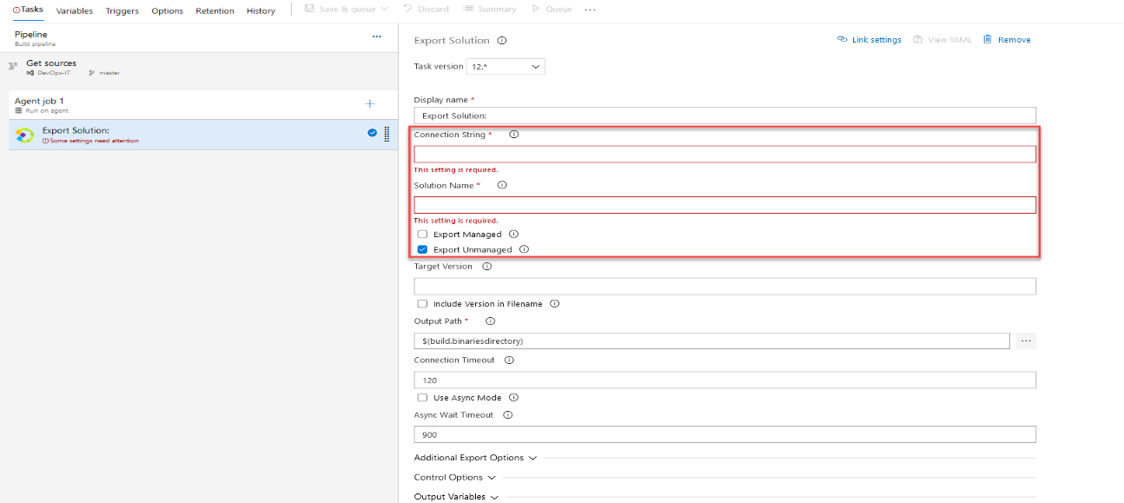Click Save & queue button
This screenshot has width=1124, height=503.
[346, 9]
